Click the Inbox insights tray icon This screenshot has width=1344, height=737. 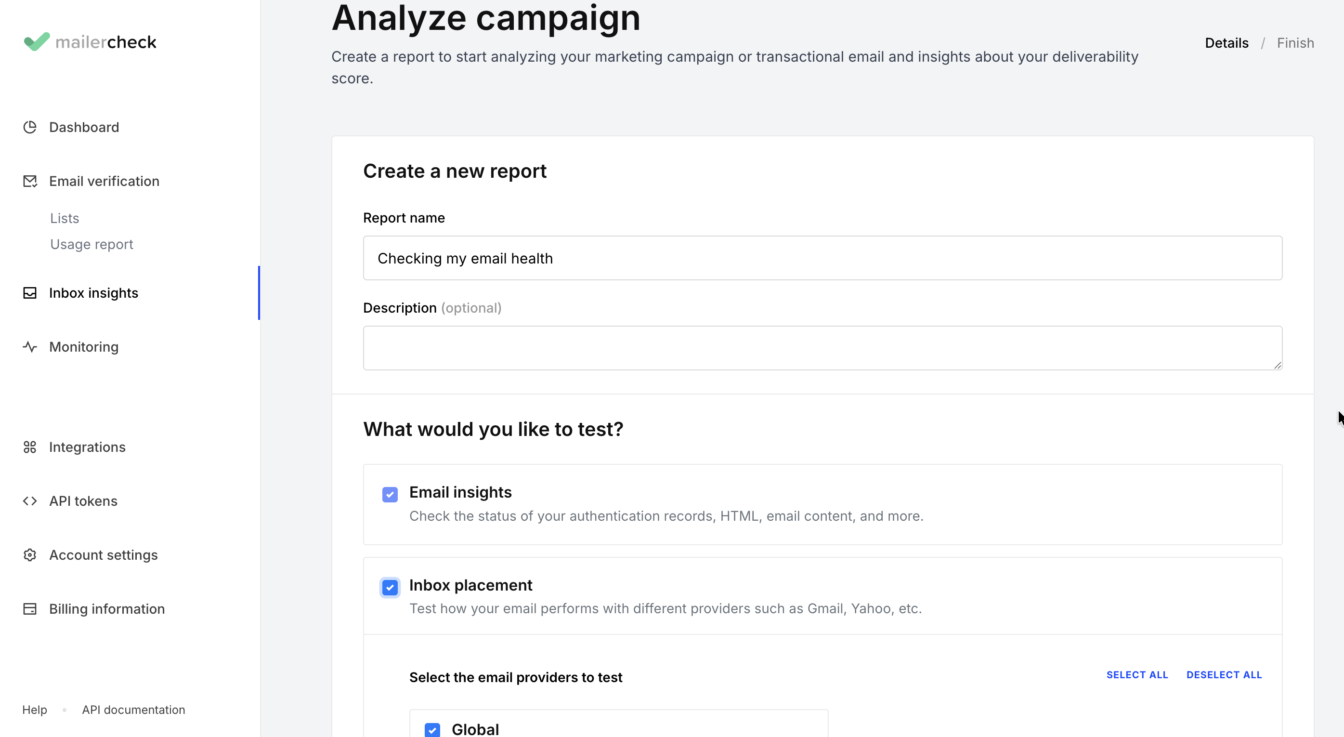30,293
